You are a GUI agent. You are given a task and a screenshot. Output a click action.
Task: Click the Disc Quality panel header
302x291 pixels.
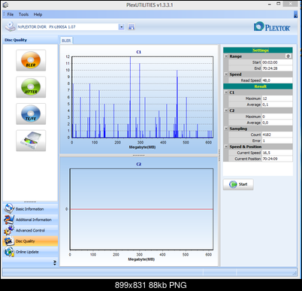point(30,40)
